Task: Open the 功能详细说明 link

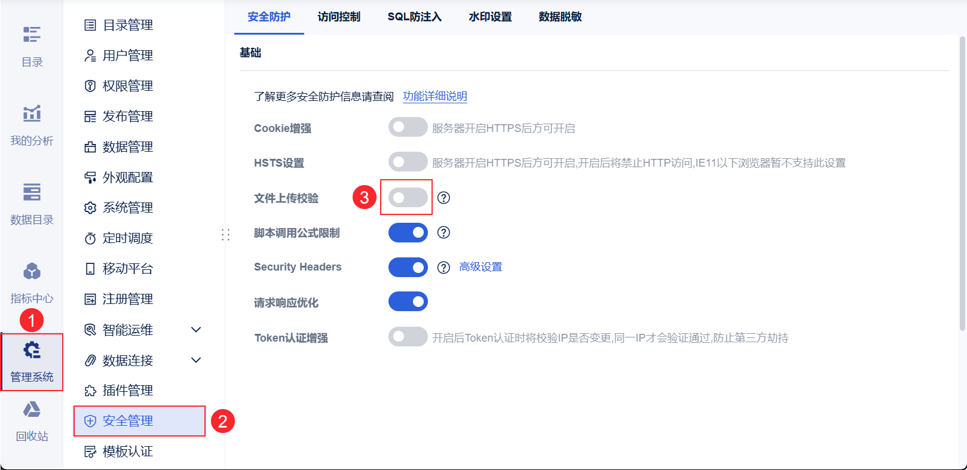Action: [x=434, y=96]
